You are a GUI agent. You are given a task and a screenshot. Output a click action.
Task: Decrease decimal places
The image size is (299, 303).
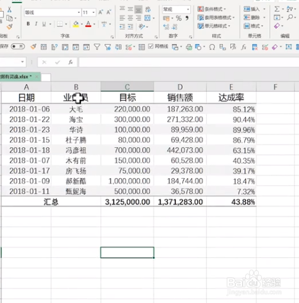tap(175, 27)
